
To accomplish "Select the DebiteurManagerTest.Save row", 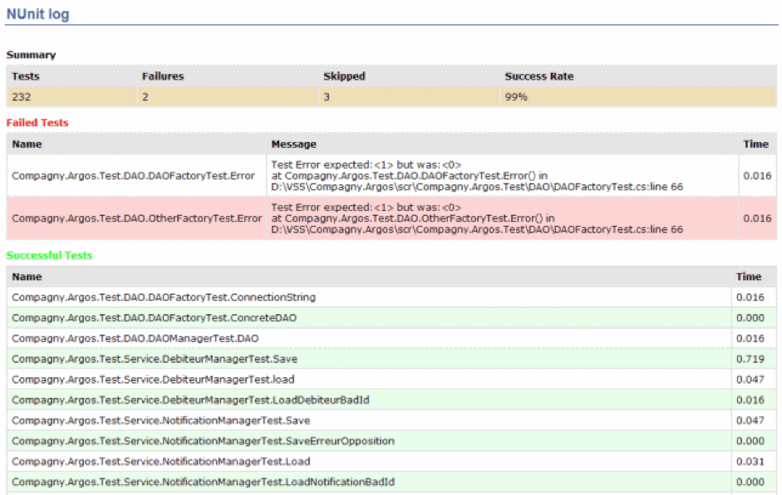I will (x=391, y=359).
